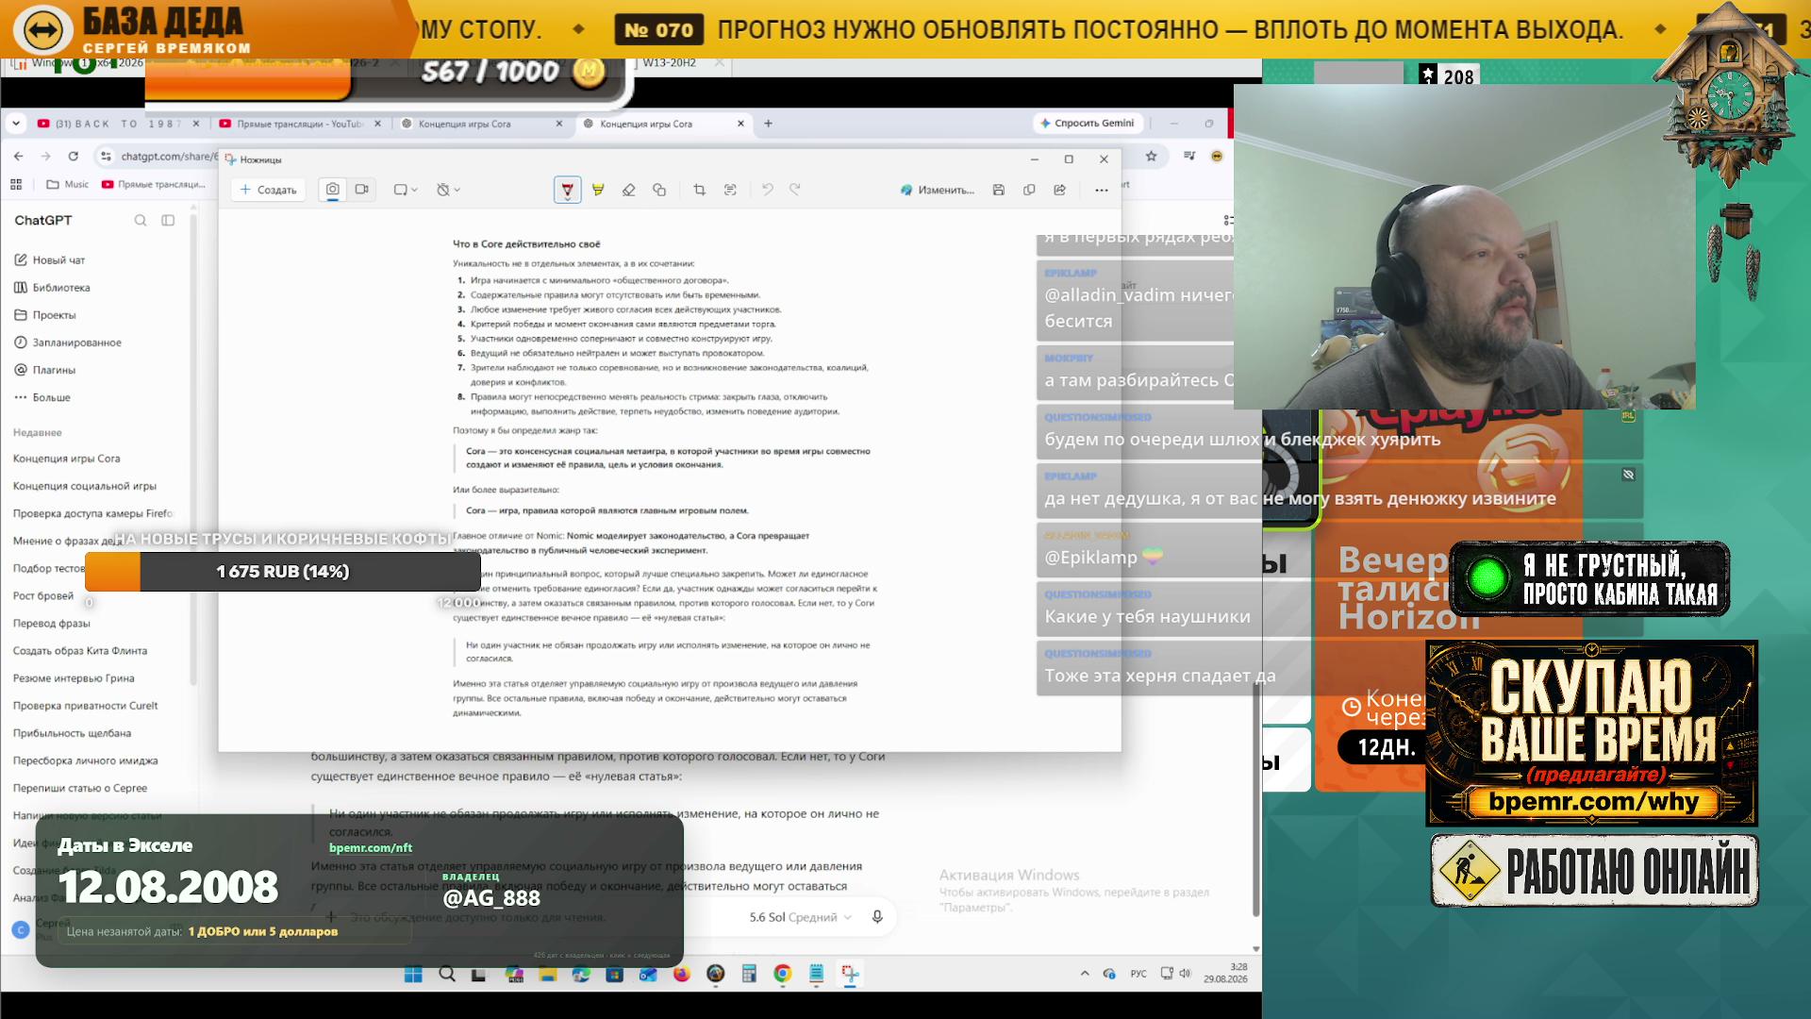Open Microsoft Store from the taskbar
Screen dimensions: 1811x1019
coord(614,974)
